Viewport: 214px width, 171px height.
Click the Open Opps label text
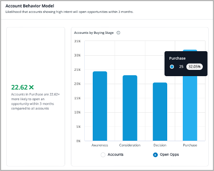[169, 155]
